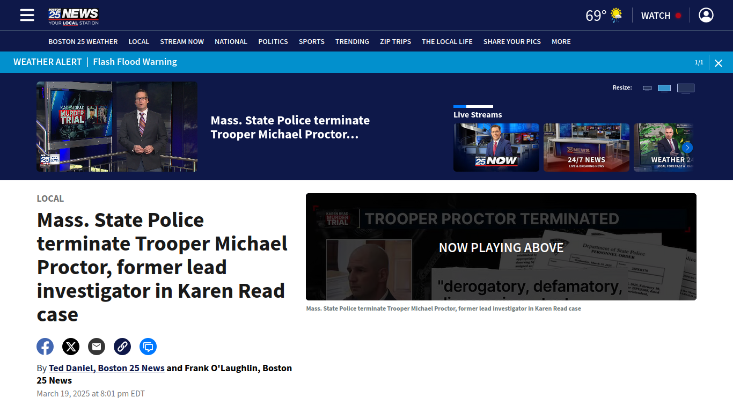Open the article comments icon
Image resolution: width=733 pixels, height=412 pixels.
pos(148,347)
